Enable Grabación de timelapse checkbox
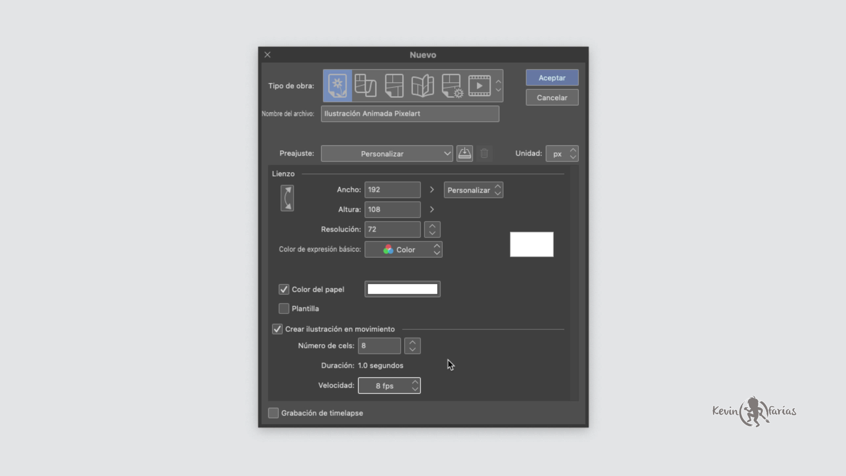This screenshot has height=476, width=846. (273, 413)
